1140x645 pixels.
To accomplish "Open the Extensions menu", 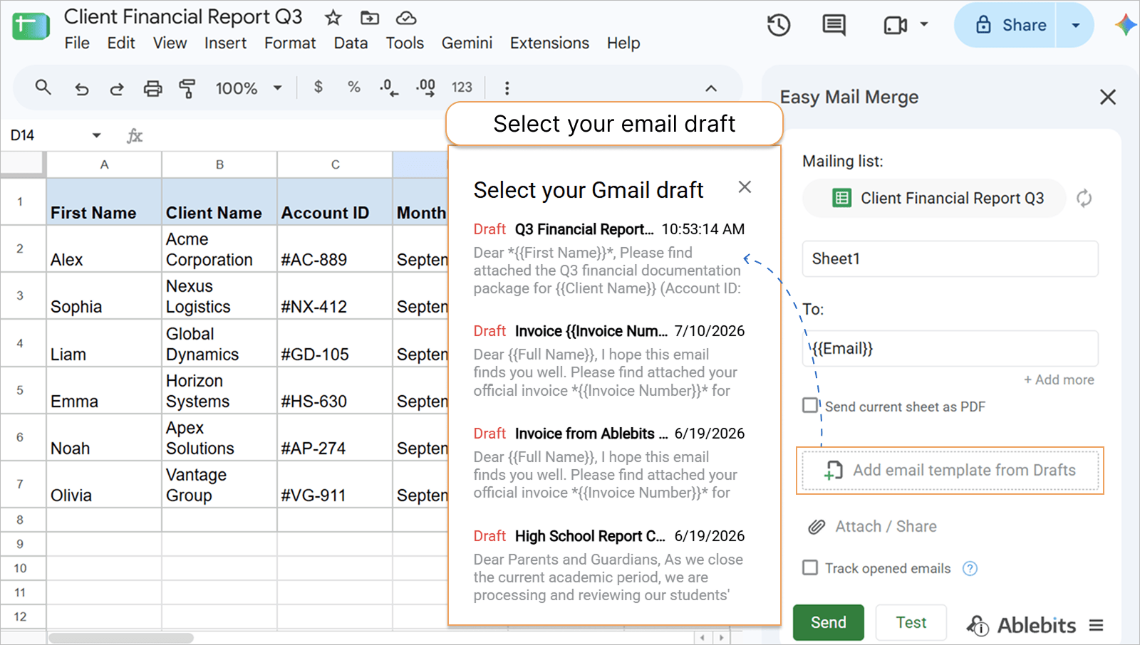I will pos(549,43).
